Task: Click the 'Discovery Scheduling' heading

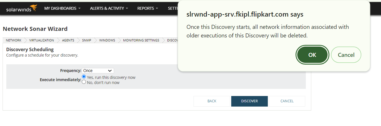Action: click(30, 49)
